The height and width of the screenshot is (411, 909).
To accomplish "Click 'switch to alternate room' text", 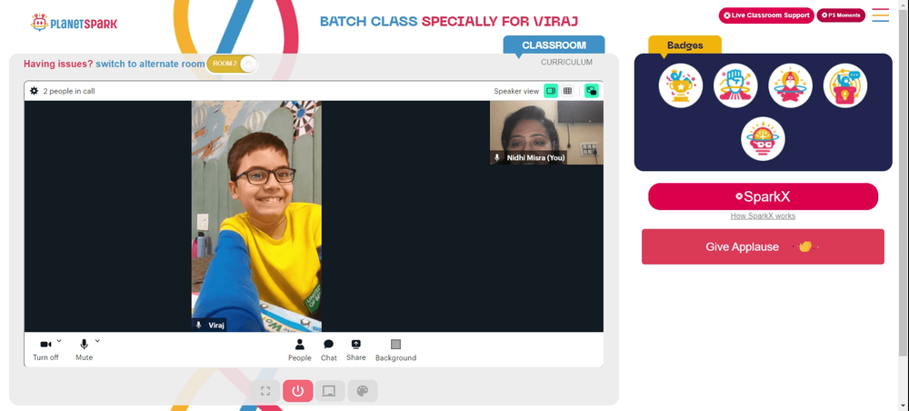I will click(x=150, y=64).
